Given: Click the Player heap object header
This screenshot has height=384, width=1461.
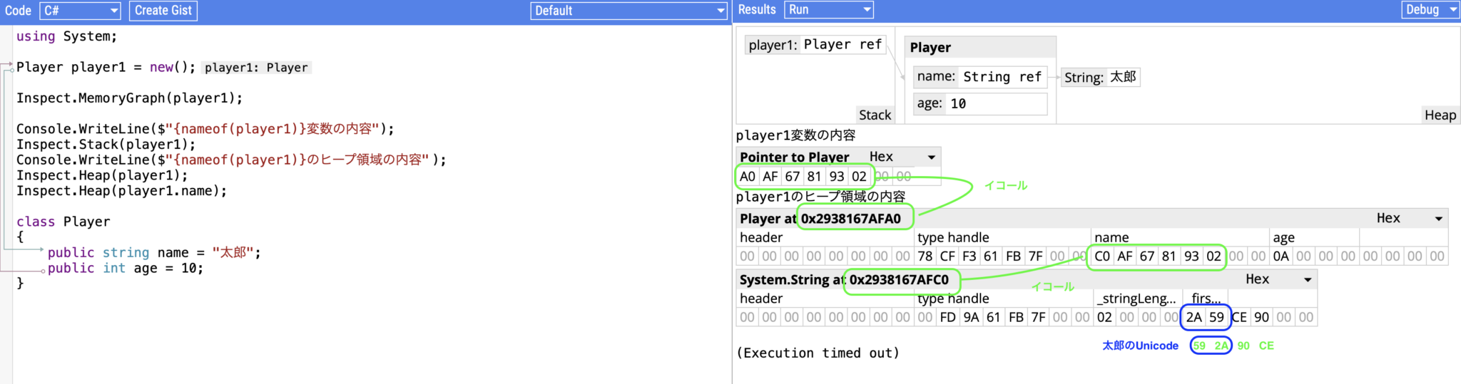Looking at the screenshot, I should click(979, 48).
